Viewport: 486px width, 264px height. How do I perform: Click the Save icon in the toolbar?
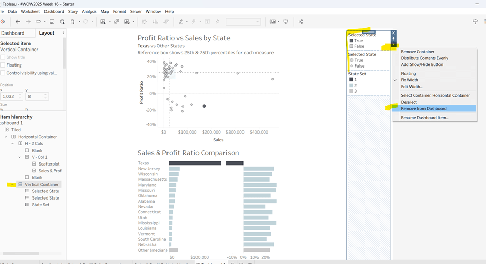(52, 22)
